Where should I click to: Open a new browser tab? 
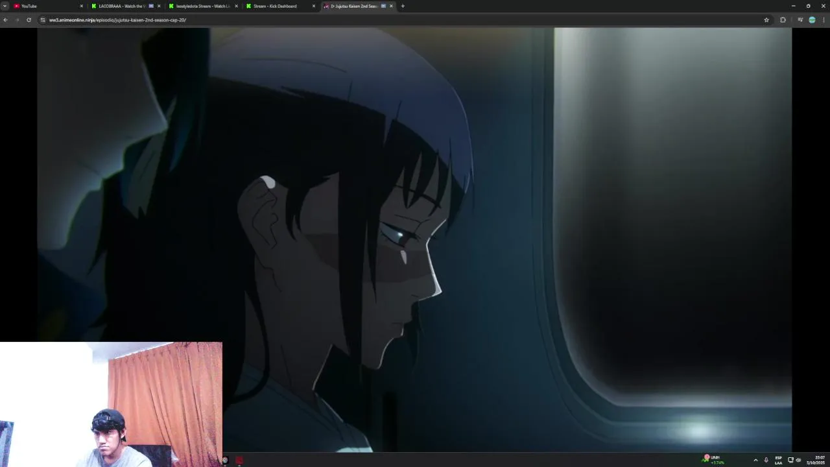[403, 6]
